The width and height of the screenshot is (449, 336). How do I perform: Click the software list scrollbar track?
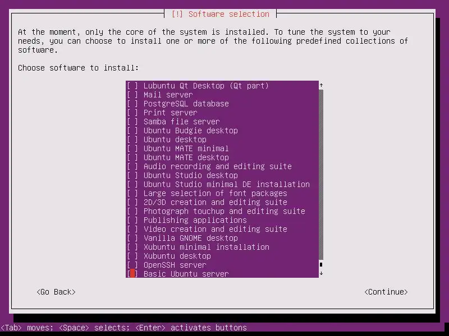[321, 175]
